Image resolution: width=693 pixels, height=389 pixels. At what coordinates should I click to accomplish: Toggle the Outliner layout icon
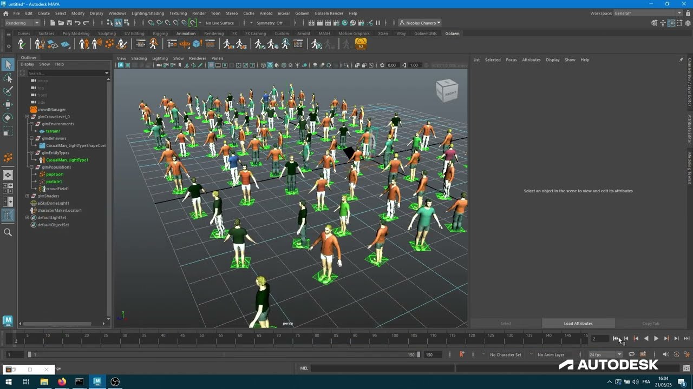point(8,216)
